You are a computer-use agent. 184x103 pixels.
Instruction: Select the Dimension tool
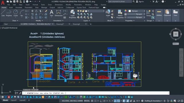pyautogui.click(x=59, y=13)
